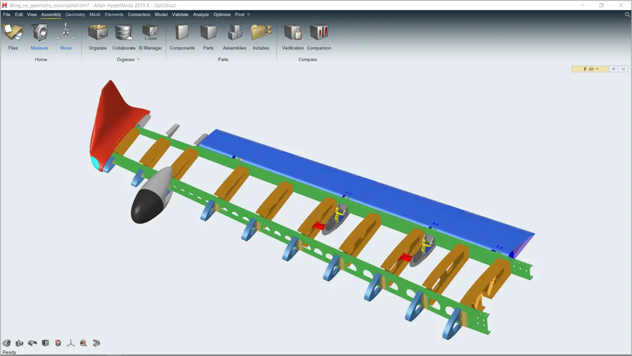Run the Verification tool
The width and height of the screenshot is (632, 356).
click(x=293, y=37)
